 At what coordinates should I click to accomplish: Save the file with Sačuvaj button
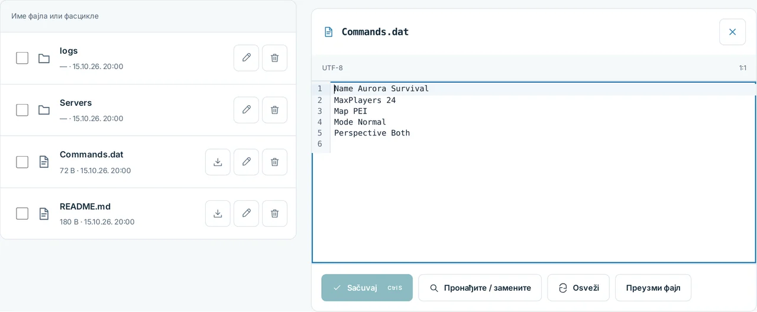click(367, 288)
